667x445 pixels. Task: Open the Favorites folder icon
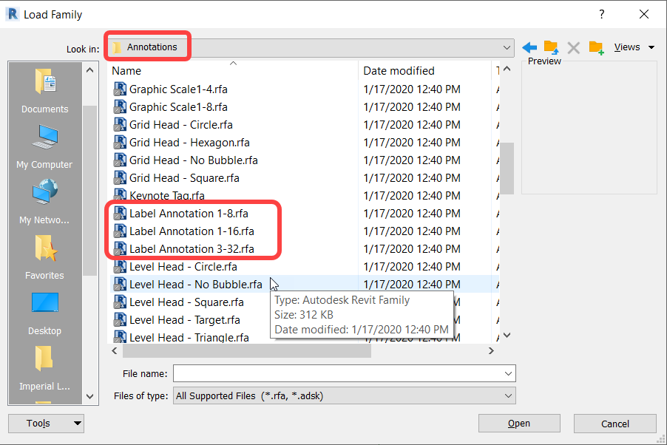pos(44,255)
